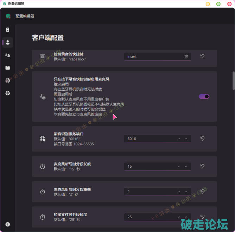Select the client config person icon

tap(7, 43)
